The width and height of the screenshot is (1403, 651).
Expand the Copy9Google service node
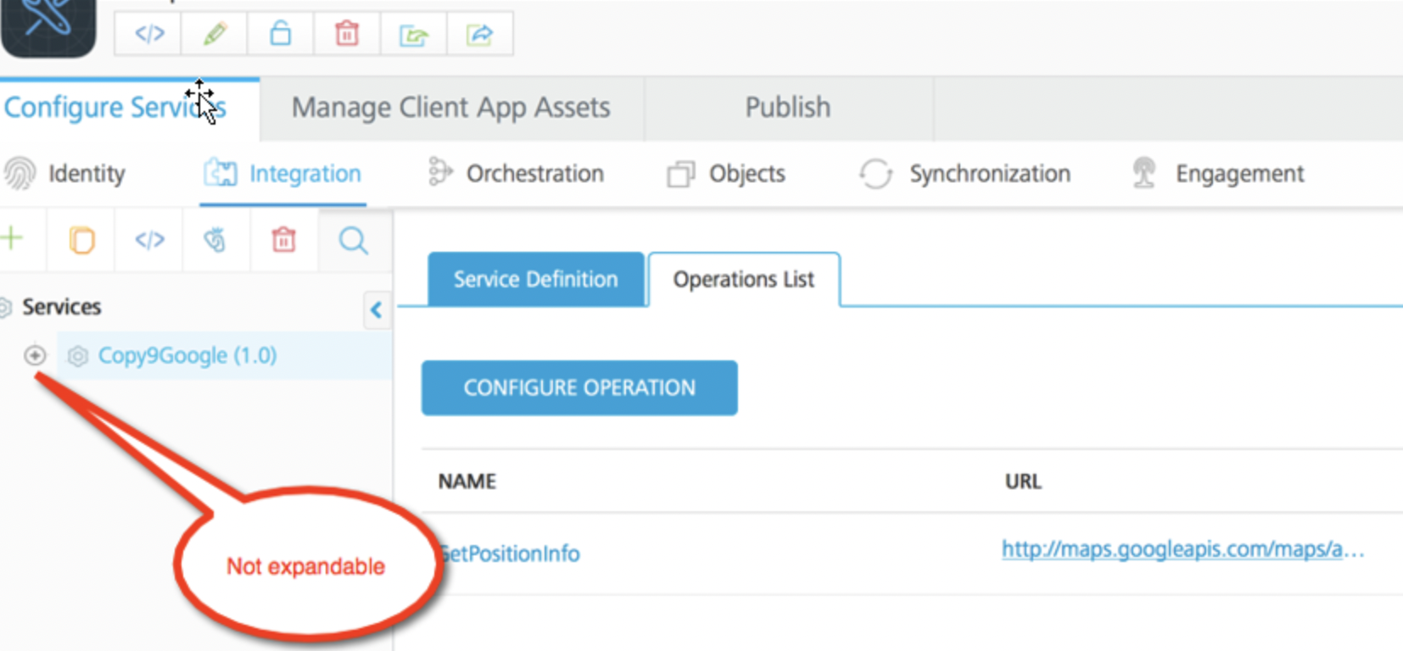[35, 355]
